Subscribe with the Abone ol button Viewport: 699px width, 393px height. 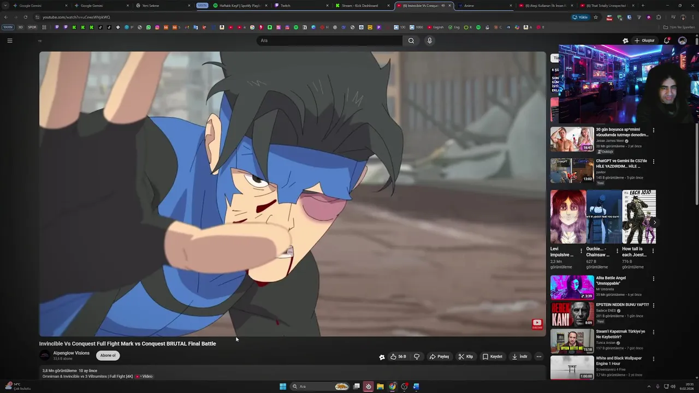tap(108, 355)
